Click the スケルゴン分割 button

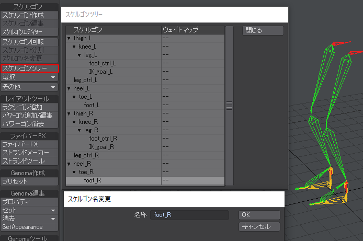29,50
